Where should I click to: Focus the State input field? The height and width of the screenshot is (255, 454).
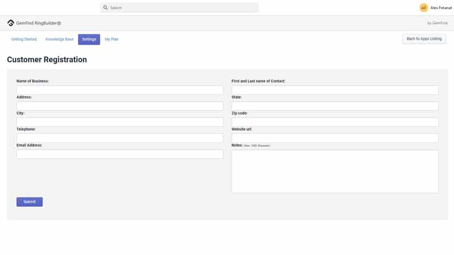click(335, 106)
